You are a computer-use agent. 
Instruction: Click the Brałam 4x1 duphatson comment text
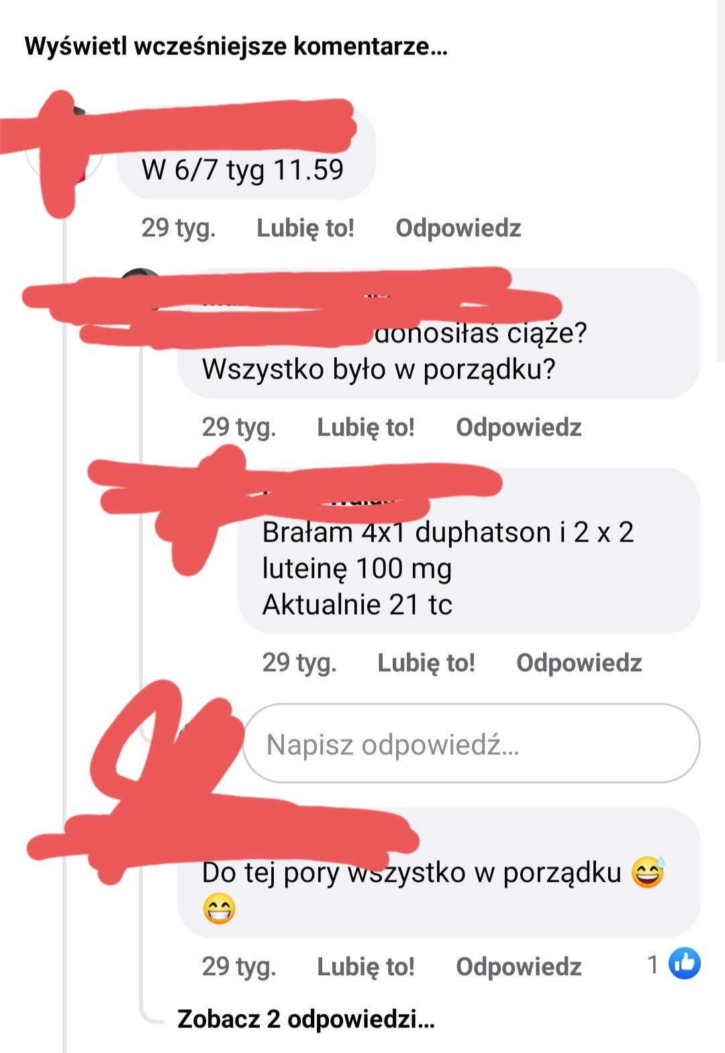coord(447,568)
